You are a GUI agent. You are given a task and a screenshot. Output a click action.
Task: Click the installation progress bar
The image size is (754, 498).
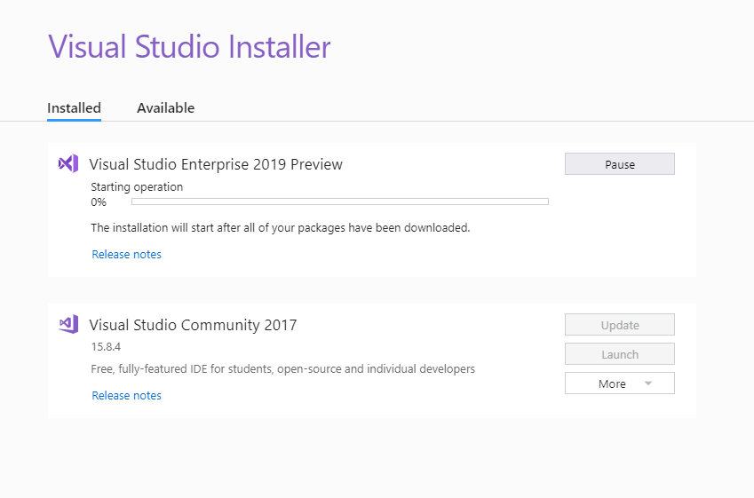[340, 202]
